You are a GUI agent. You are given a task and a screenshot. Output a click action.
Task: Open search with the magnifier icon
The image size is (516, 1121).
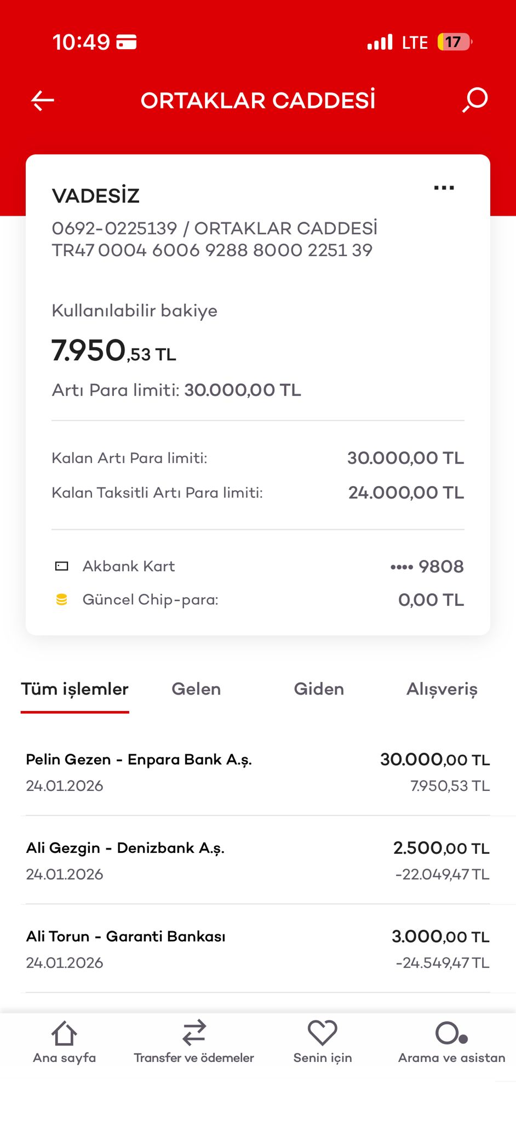(475, 100)
